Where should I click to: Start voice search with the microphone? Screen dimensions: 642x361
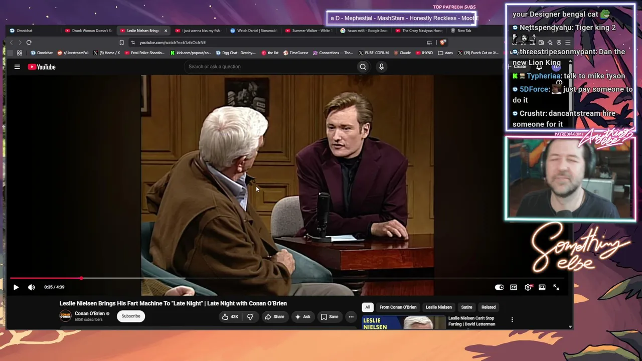coord(382,67)
